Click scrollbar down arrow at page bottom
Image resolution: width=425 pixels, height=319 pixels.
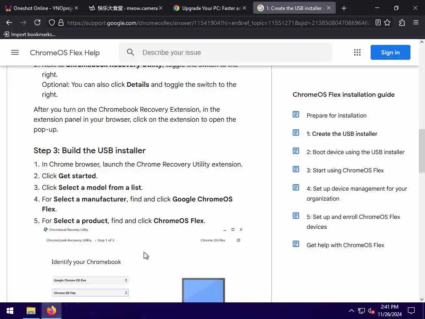click(x=422, y=299)
